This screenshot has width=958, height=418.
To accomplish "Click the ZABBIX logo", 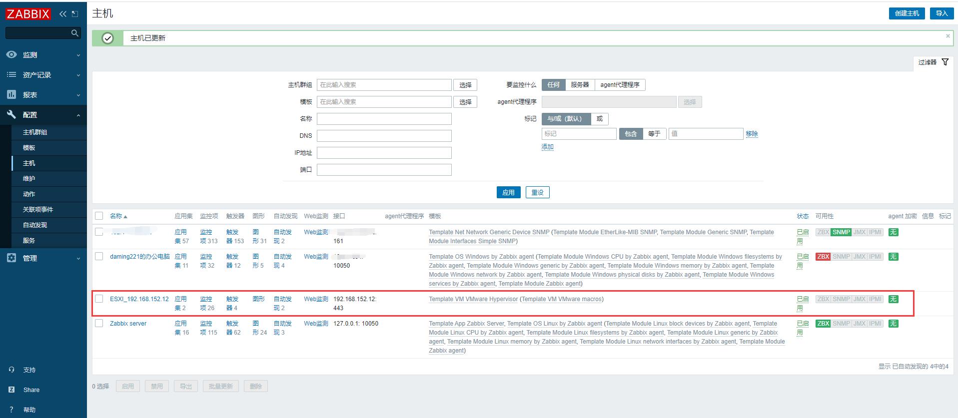I will pyautogui.click(x=28, y=14).
